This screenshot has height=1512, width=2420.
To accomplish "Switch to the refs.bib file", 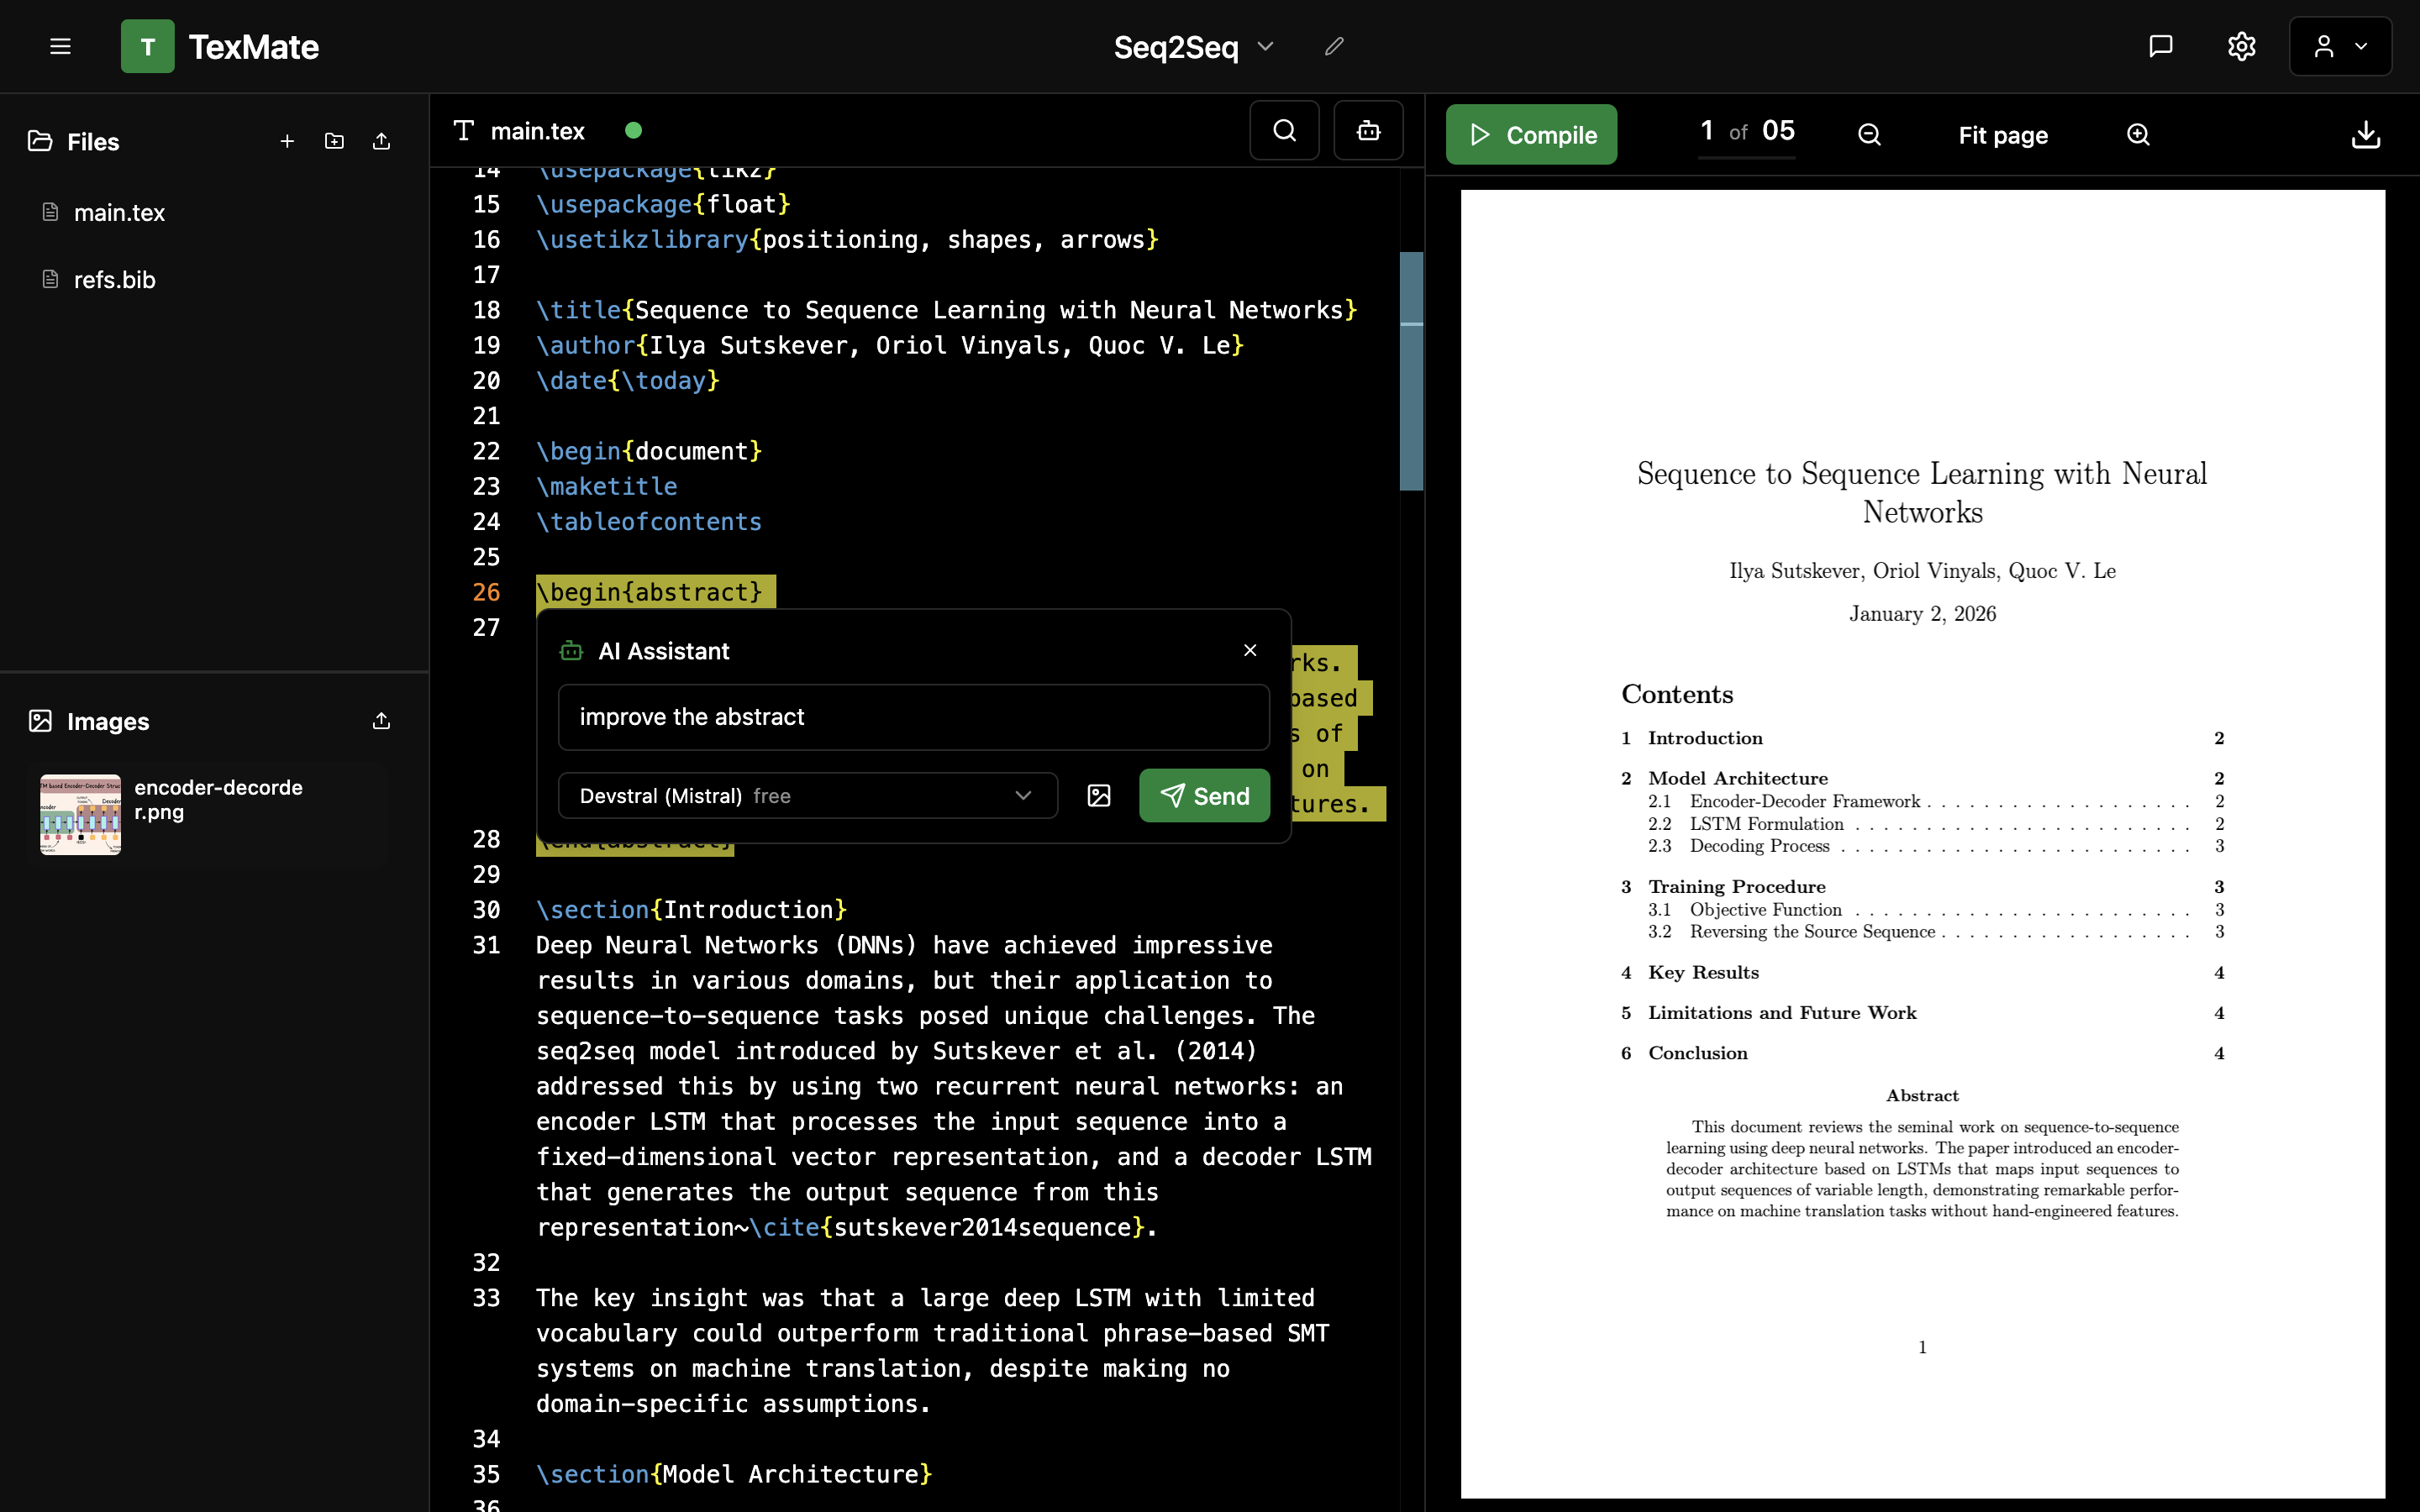I will pos(114,280).
